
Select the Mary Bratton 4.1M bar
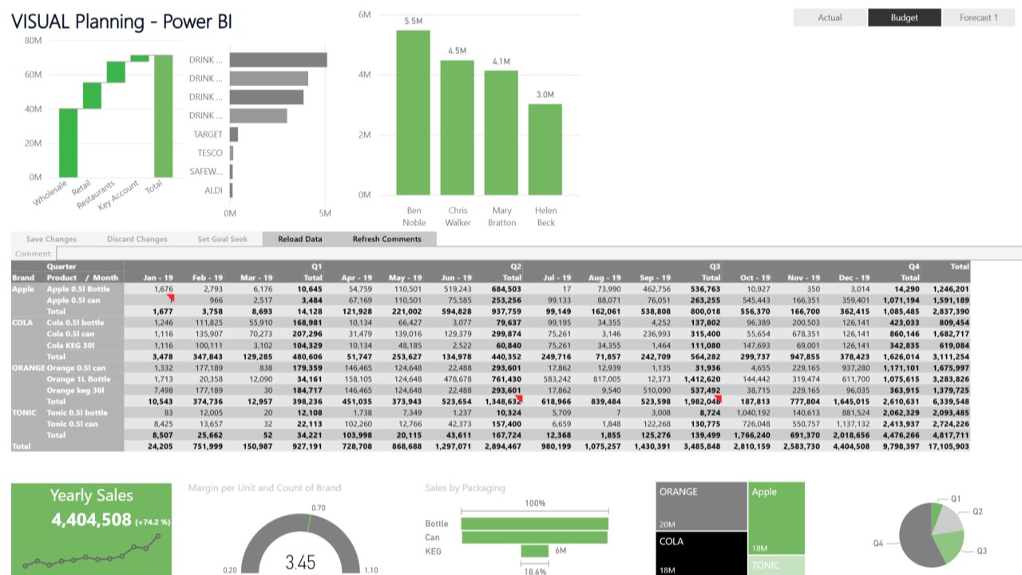(x=501, y=133)
